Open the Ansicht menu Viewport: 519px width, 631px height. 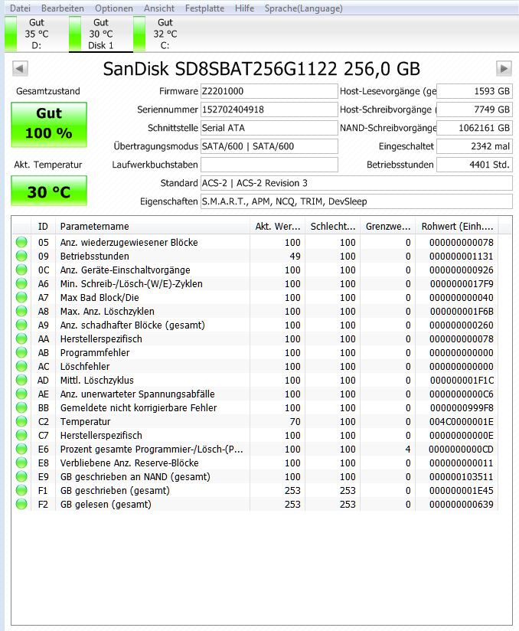click(159, 8)
